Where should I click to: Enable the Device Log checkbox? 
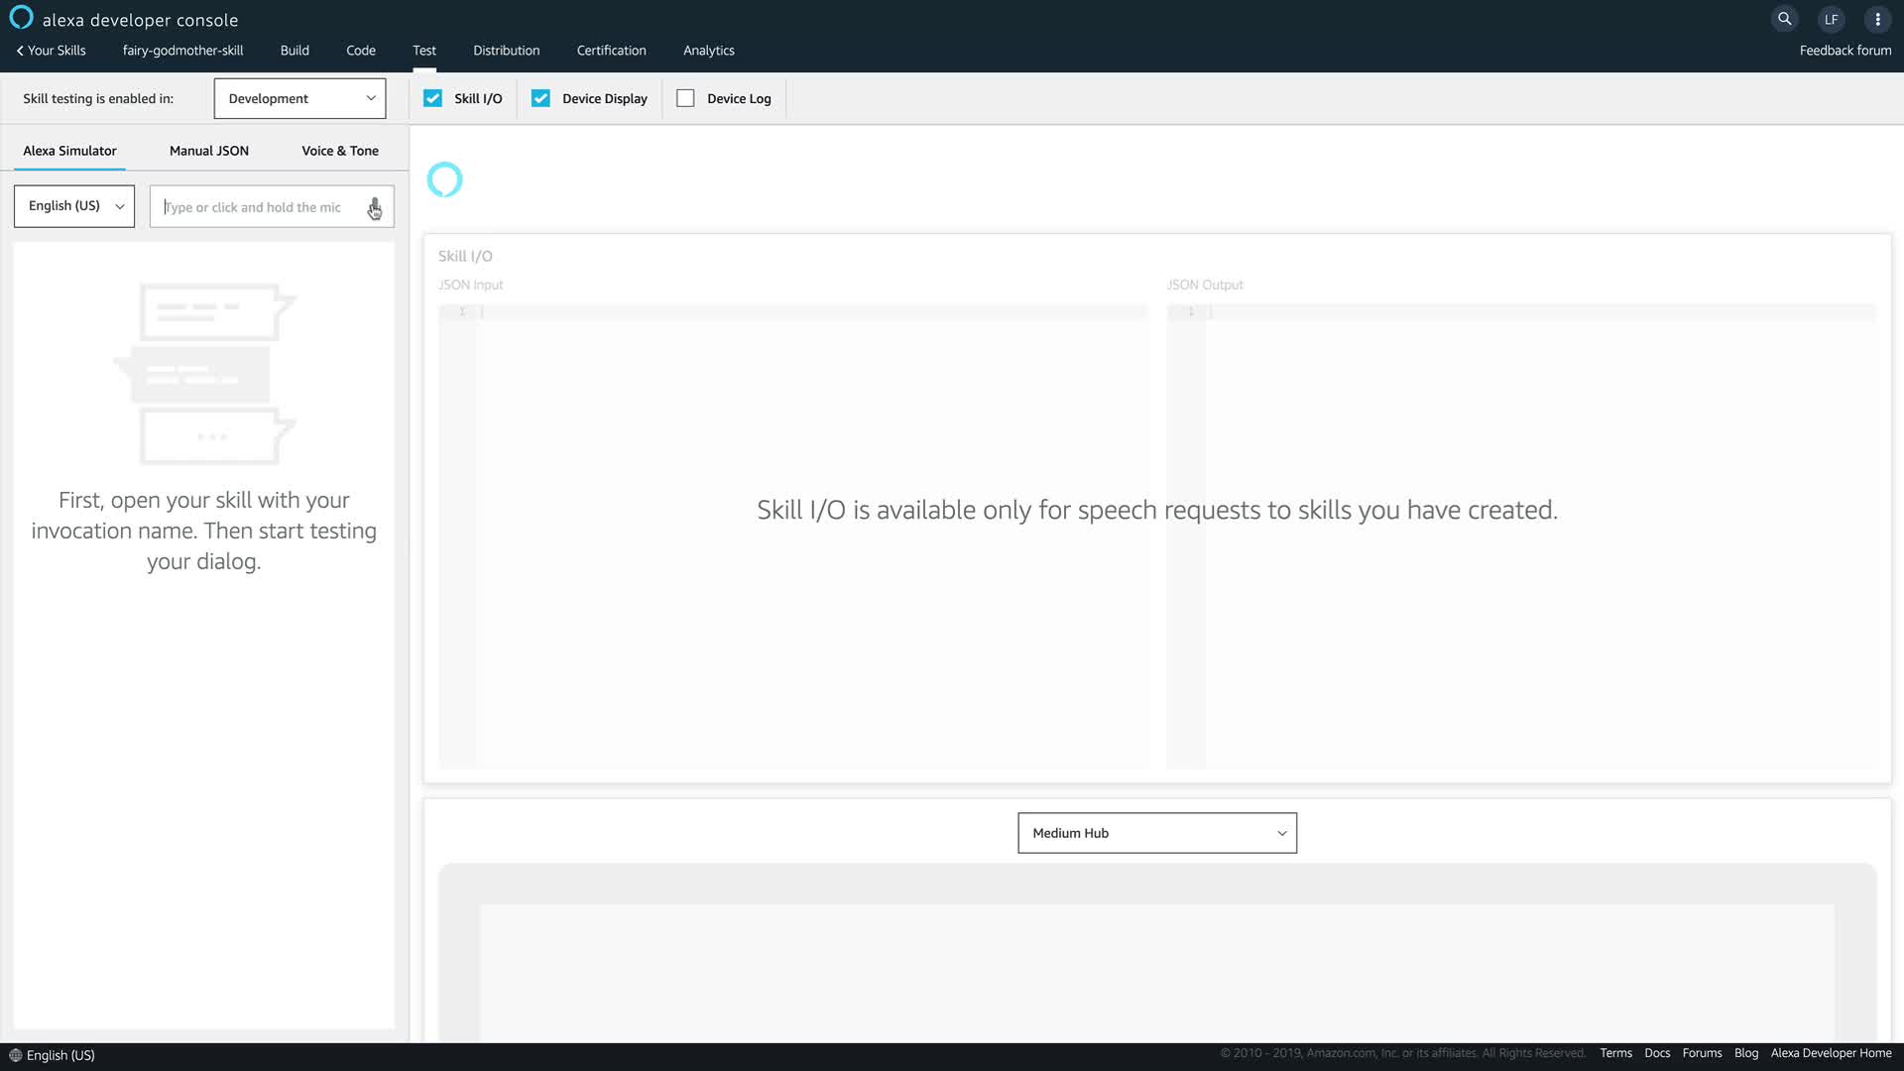point(685,98)
